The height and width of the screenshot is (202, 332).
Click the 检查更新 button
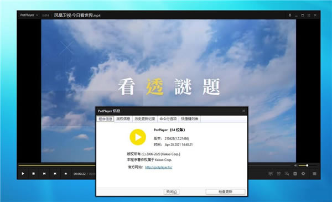pos(225,191)
